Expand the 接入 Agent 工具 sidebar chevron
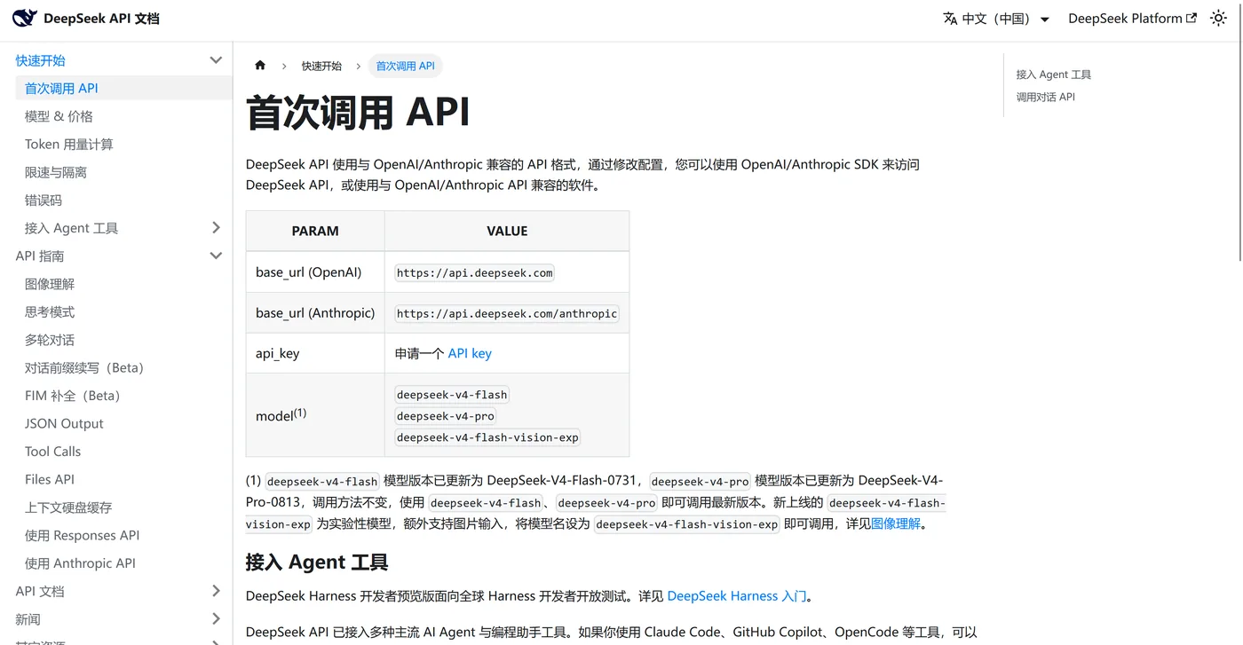Screen dimensions: 1243x645 tap(216, 228)
